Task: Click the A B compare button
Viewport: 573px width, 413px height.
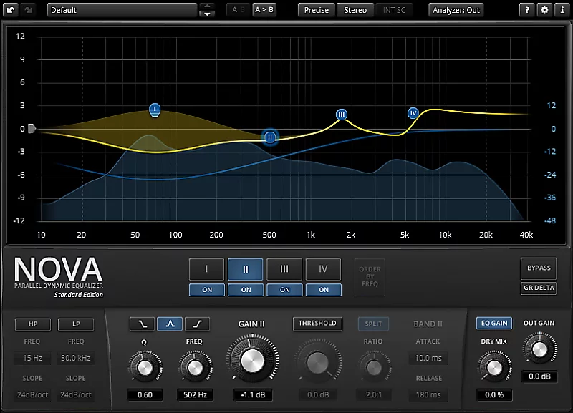Action: [239, 10]
